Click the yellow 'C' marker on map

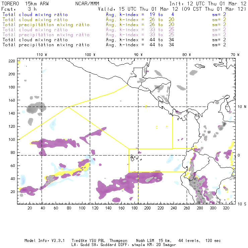(157, 127)
